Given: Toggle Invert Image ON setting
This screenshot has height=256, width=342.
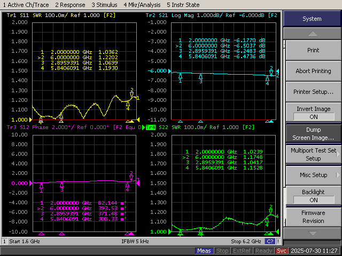Looking at the screenshot, I should [x=313, y=113].
